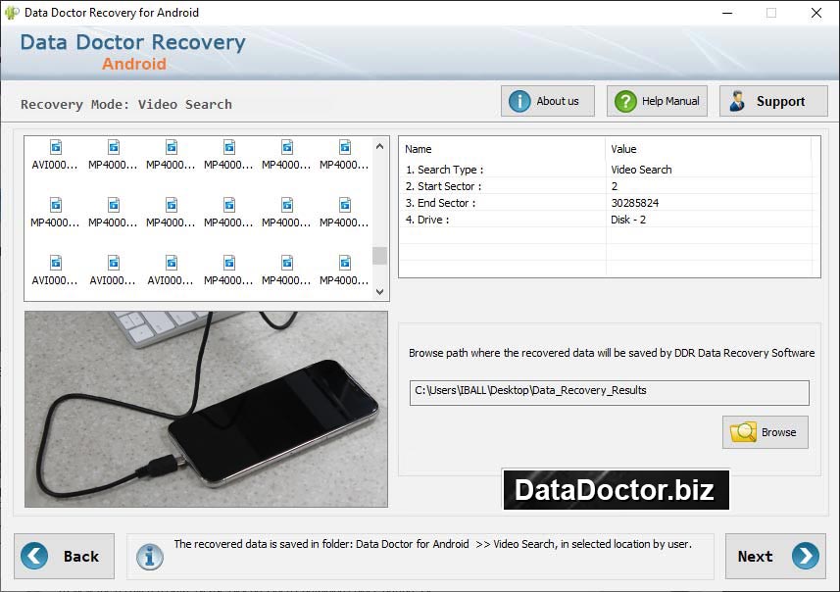Click the info icon beside the recovery message
The height and width of the screenshot is (592, 840).
coord(149,557)
